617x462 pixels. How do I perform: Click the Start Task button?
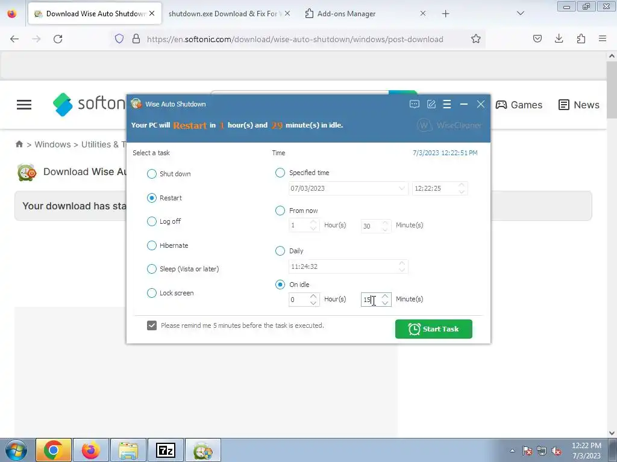click(x=434, y=329)
